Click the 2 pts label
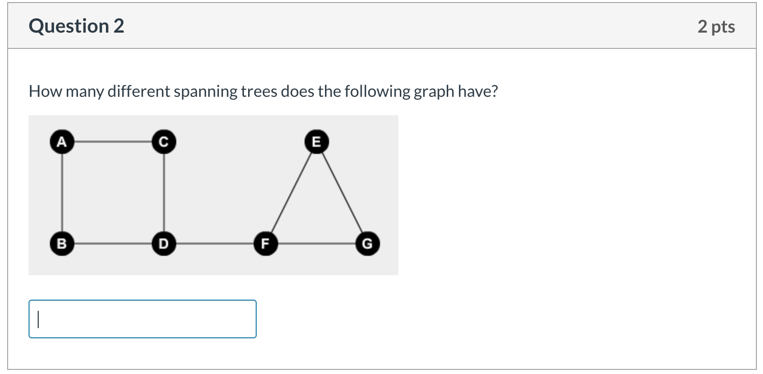The width and height of the screenshot is (763, 374). 718,26
